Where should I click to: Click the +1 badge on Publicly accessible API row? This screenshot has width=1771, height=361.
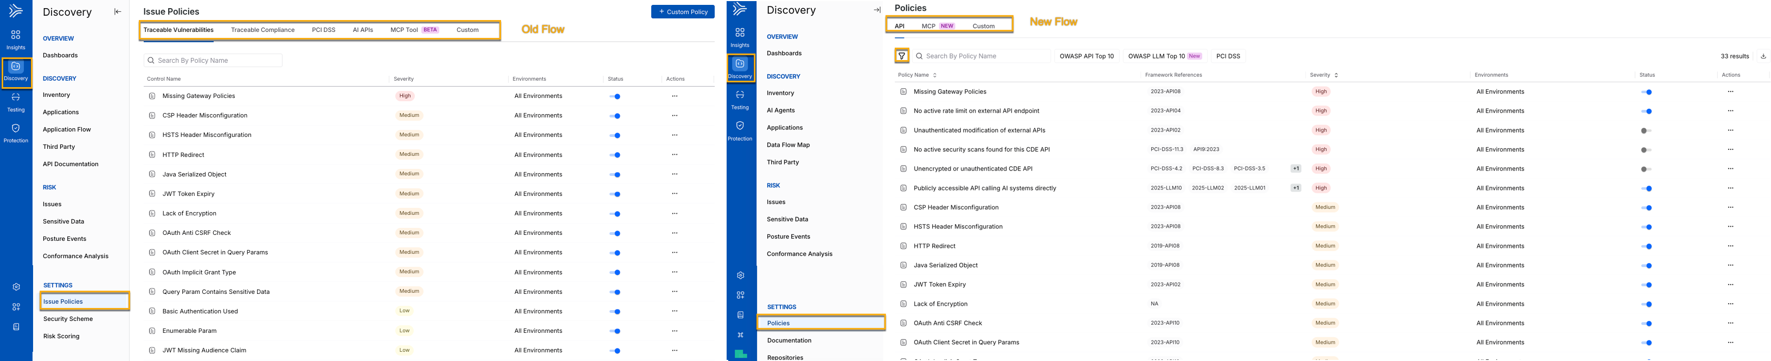(x=1295, y=188)
